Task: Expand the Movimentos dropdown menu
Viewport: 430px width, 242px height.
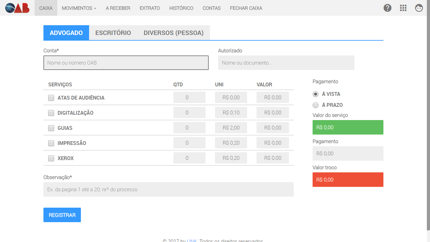Action: click(x=79, y=8)
